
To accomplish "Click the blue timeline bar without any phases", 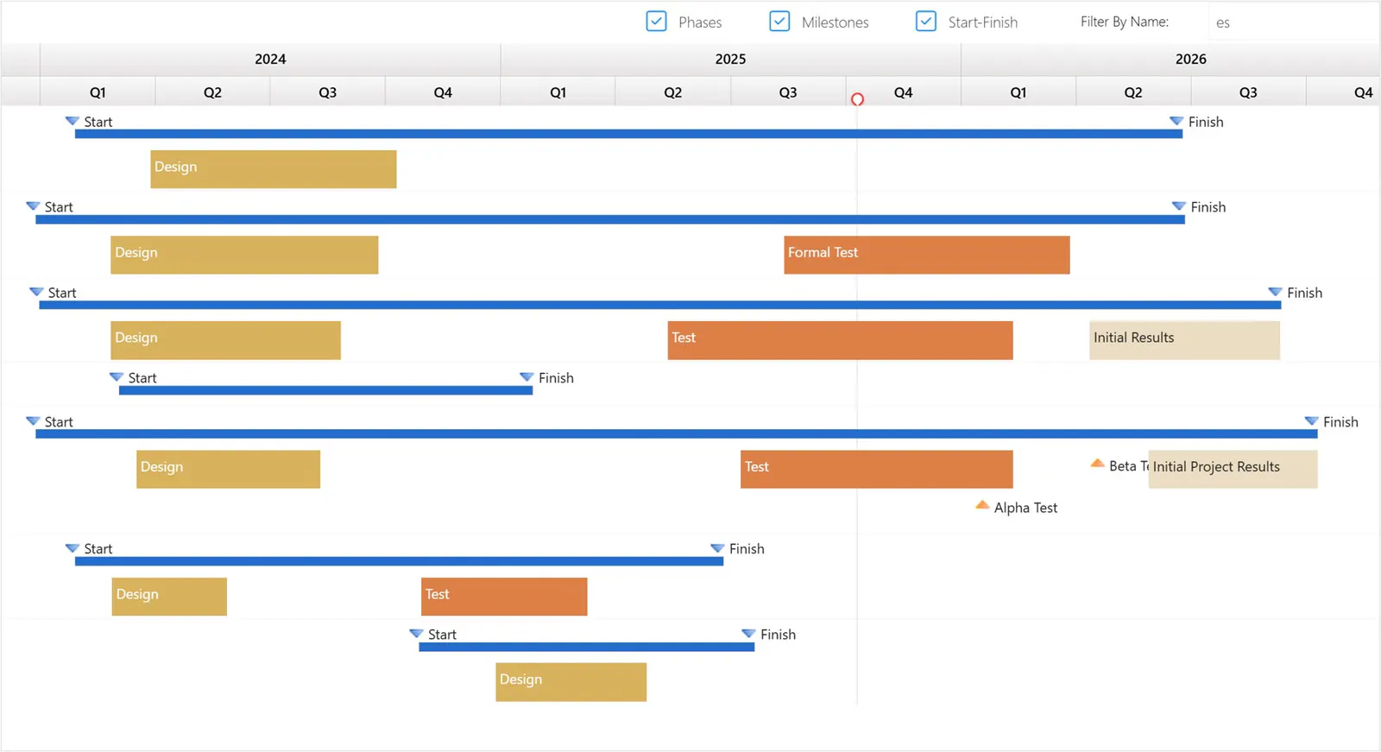I will pyautogui.click(x=325, y=391).
